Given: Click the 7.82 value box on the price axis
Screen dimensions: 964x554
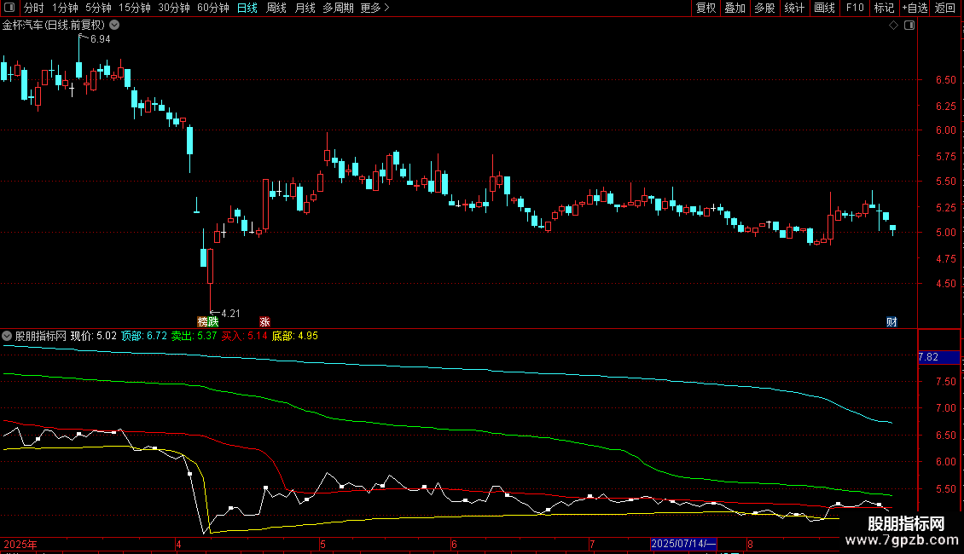Looking at the screenshot, I should pos(938,357).
